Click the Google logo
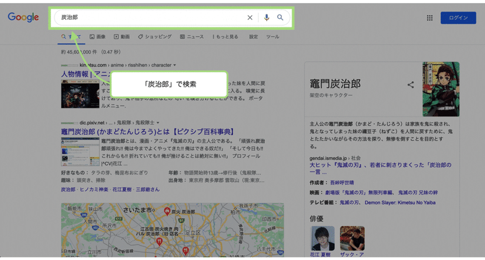The image size is (485, 260). [x=23, y=18]
